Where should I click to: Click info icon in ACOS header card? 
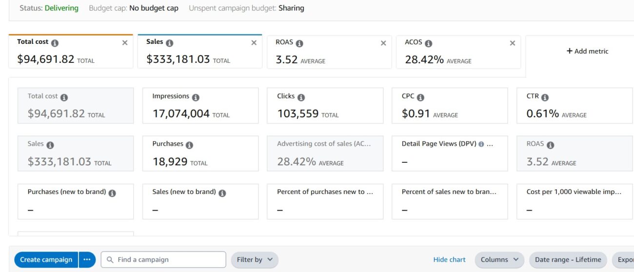click(428, 43)
